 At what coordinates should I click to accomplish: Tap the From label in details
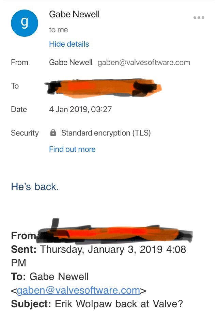pos(19,62)
